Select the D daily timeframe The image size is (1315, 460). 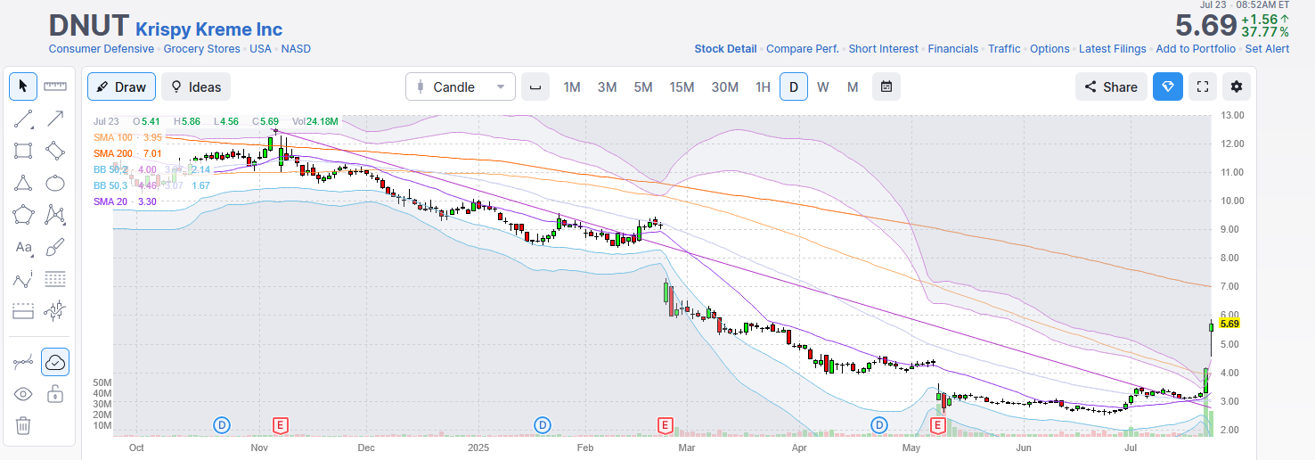coord(794,86)
